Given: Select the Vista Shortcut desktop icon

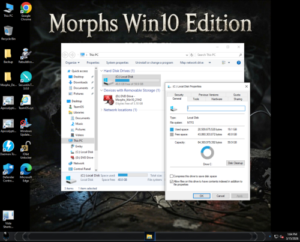Looking at the screenshot, I should 8,219.
